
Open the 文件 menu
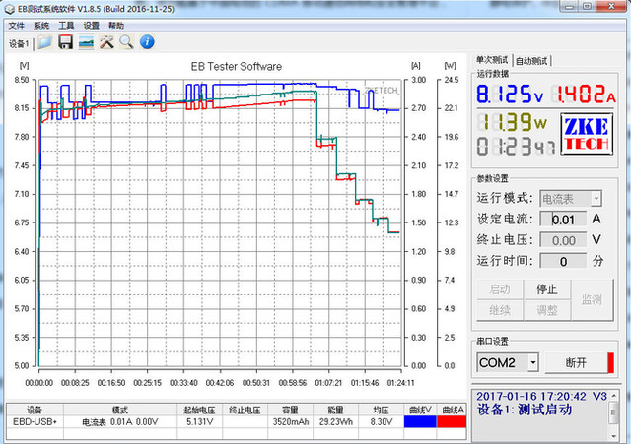click(16, 26)
